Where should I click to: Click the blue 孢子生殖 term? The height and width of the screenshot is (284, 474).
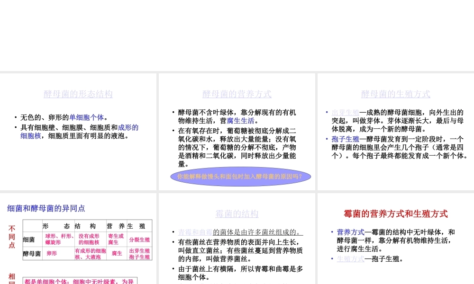point(345,139)
